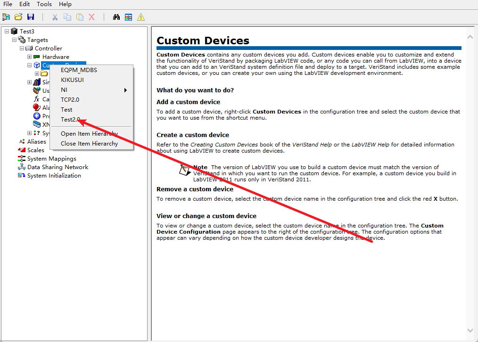Viewport: 478px width, 342px height.
Task: Select the Calculated Channels fx icon
Action: click(37, 99)
